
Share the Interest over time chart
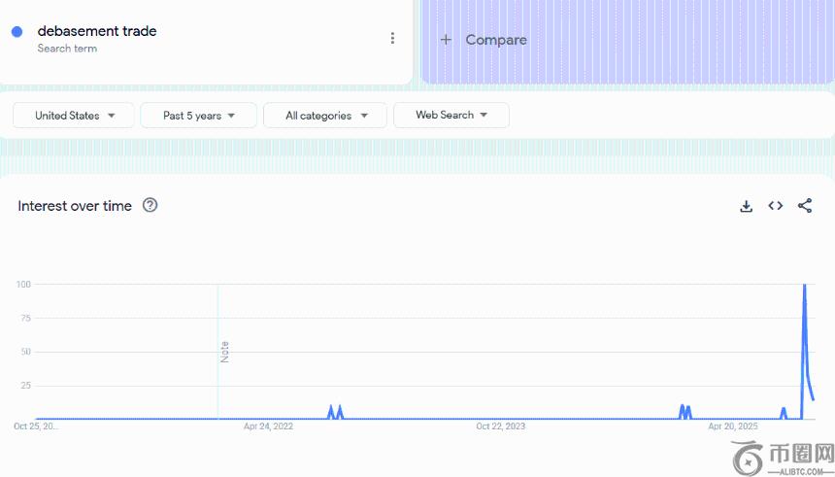pyautogui.click(x=804, y=206)
